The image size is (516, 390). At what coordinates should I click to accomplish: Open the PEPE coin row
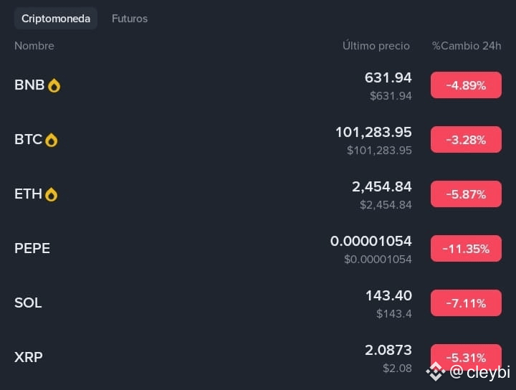pos(258,249)
